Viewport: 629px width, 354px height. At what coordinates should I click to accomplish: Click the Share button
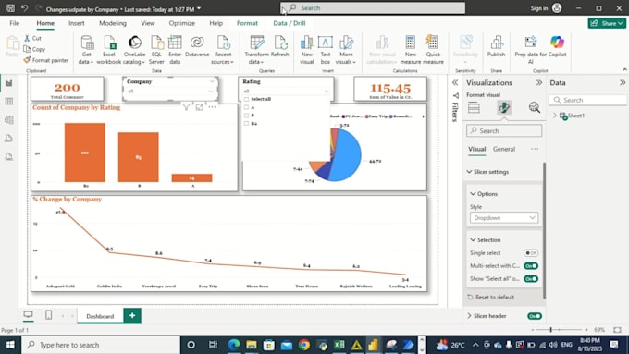[x=607, y=23]
